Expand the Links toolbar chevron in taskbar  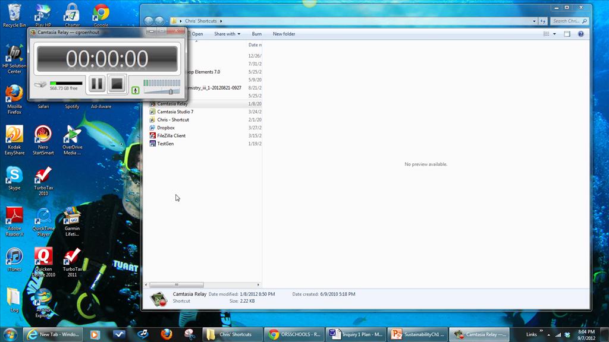coord(541,331)
